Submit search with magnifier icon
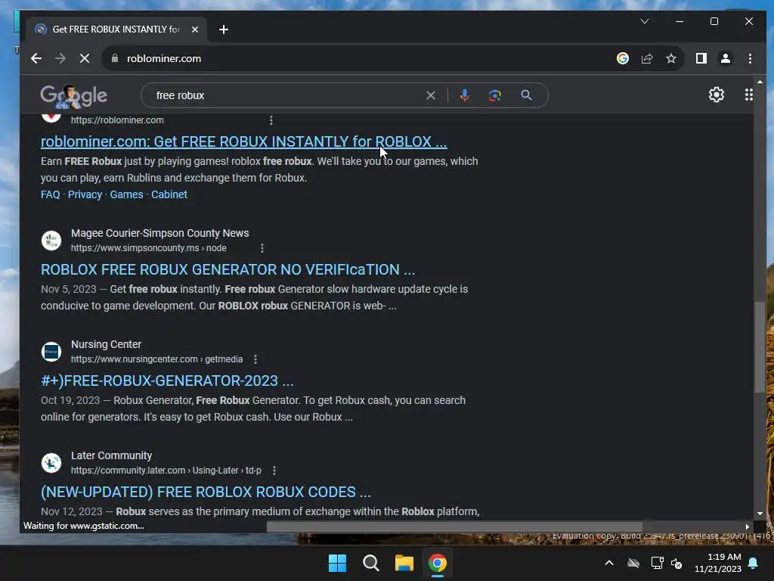The height and width of the screenshot is (581, 774). pyautogui.click(x=526, y=95)
